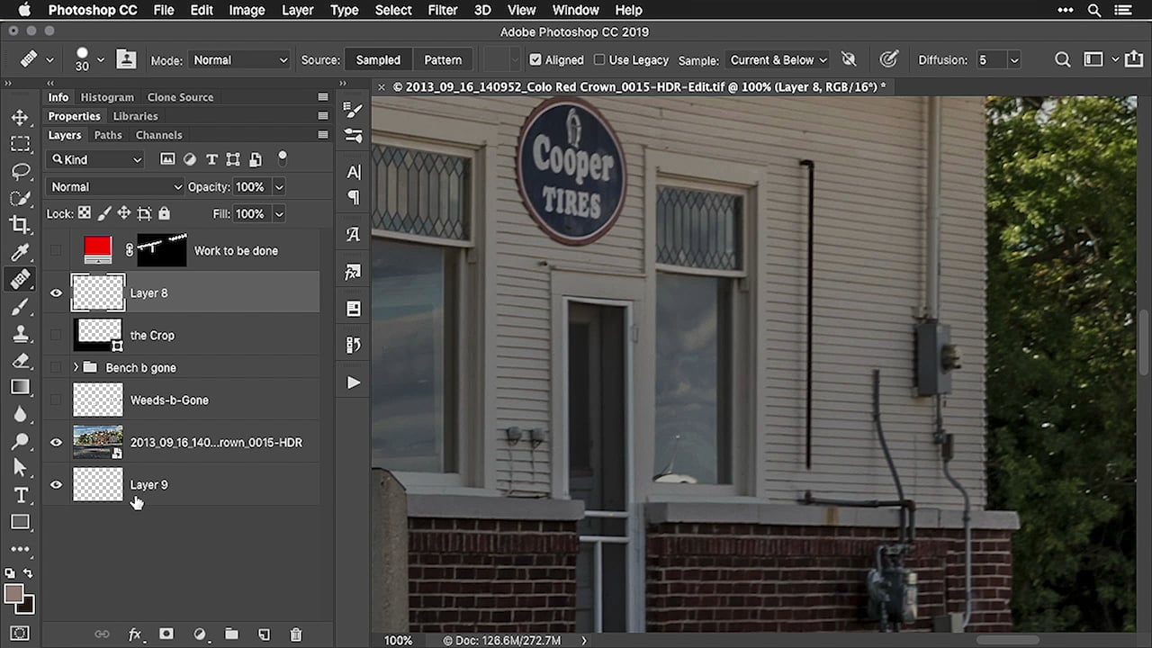The height and width of the screenshot is (648, 1152).
Task: Open the Fill slider dropdown
Action: click(x=279, y=213)
